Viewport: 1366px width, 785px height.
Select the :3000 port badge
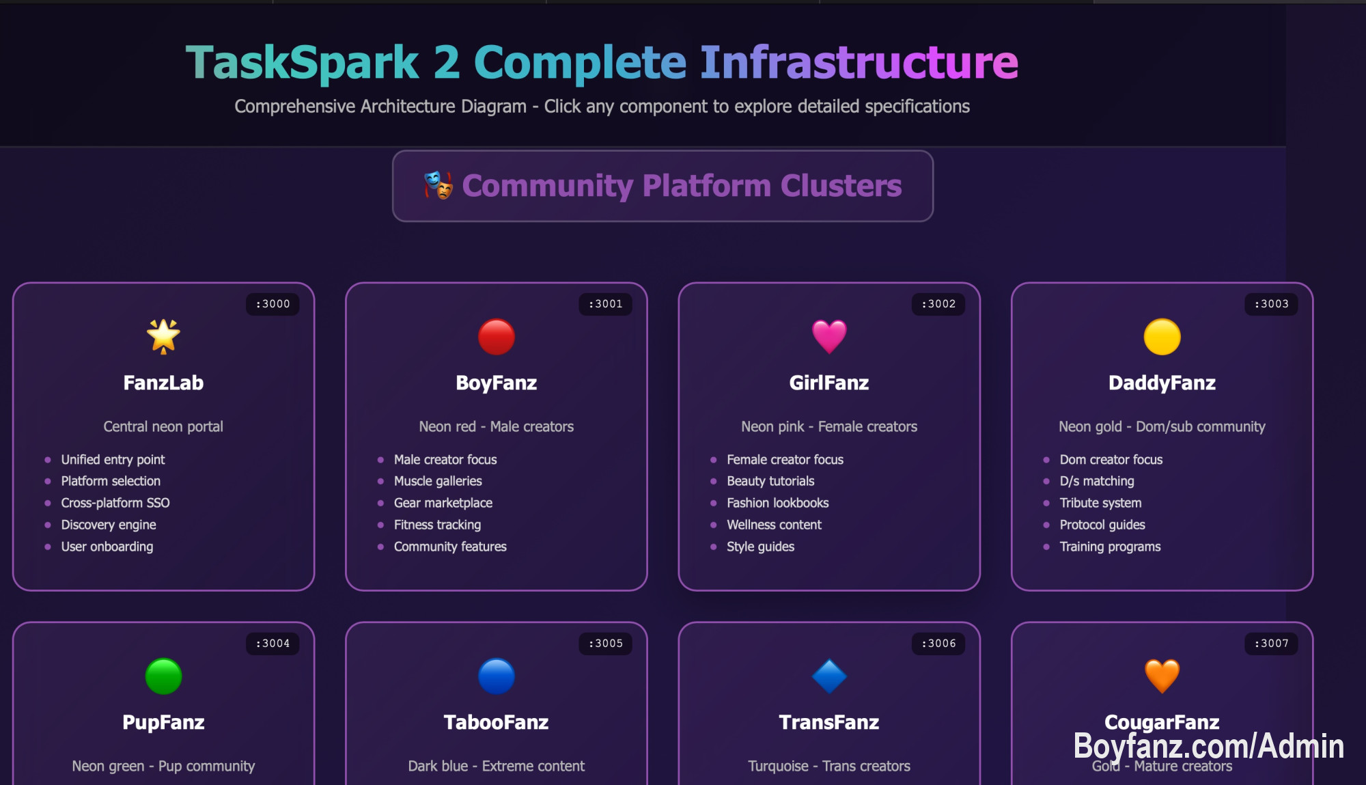[x=273, y=304]
